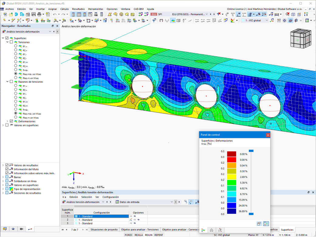Close the Panel de control window

pos(268,135)
